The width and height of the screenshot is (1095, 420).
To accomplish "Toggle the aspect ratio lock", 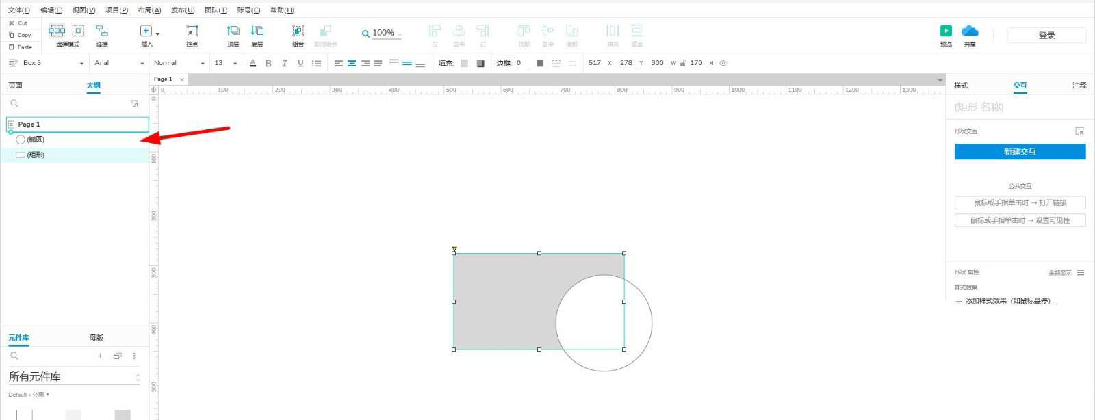I will tap(683, 63).
